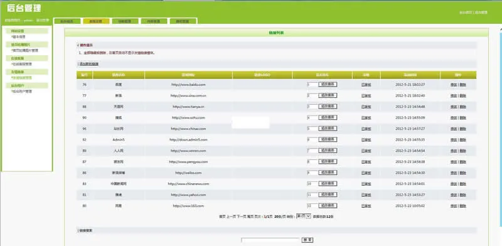The height and width of the screenshot is (246, 502).
Task: Click the 下一页 next-page link in pagination
Action: click(241, 217)
